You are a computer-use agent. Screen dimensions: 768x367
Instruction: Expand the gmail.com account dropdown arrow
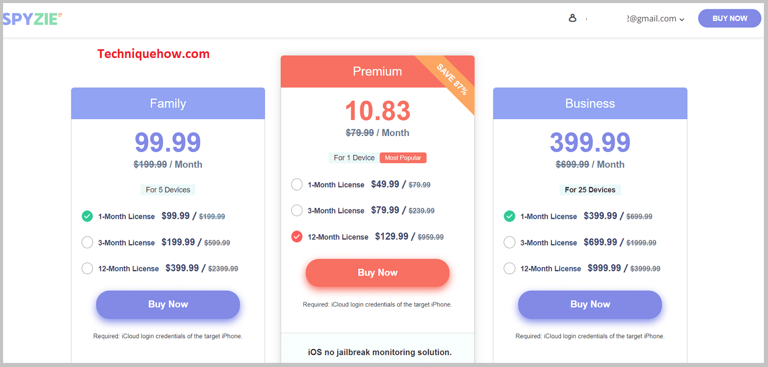coord(682,20)
